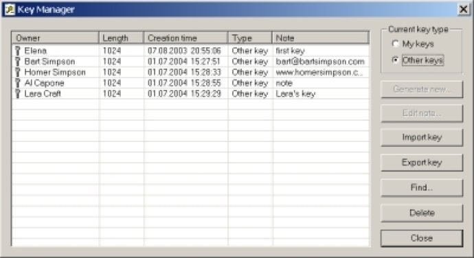Select the Bart Simpson owner name

(x=49, y=61)
